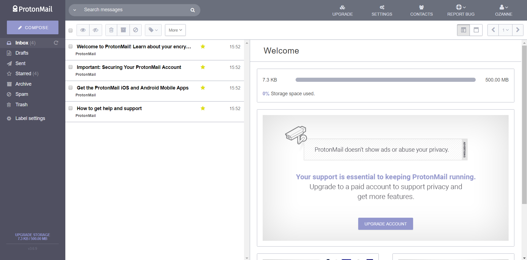Click the UPGRADE ACCOUNT button
Image resolution: width=527 pixels, height=260 pixels.
point(385,224)
